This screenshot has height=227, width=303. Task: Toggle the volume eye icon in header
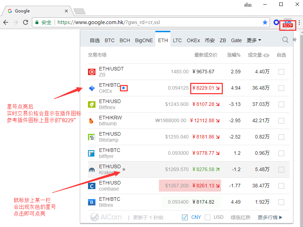[x=266, y=56]
